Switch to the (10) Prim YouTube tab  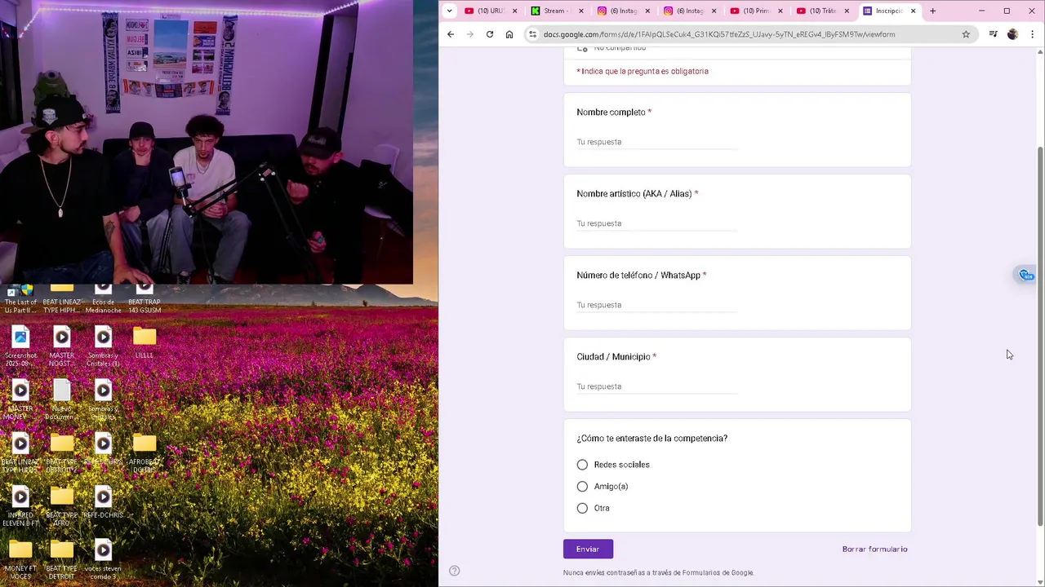[756, 11]
